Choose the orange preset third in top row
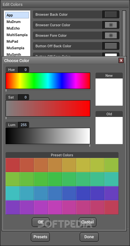The image size is (130, 246). 41,165
